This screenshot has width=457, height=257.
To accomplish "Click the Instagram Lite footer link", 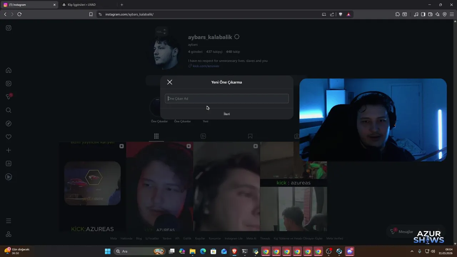I will 233,238.
